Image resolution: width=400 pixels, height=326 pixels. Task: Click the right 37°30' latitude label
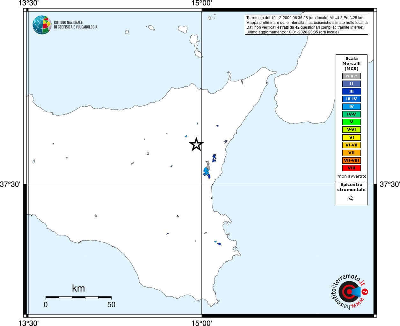(x=389, y=184)
